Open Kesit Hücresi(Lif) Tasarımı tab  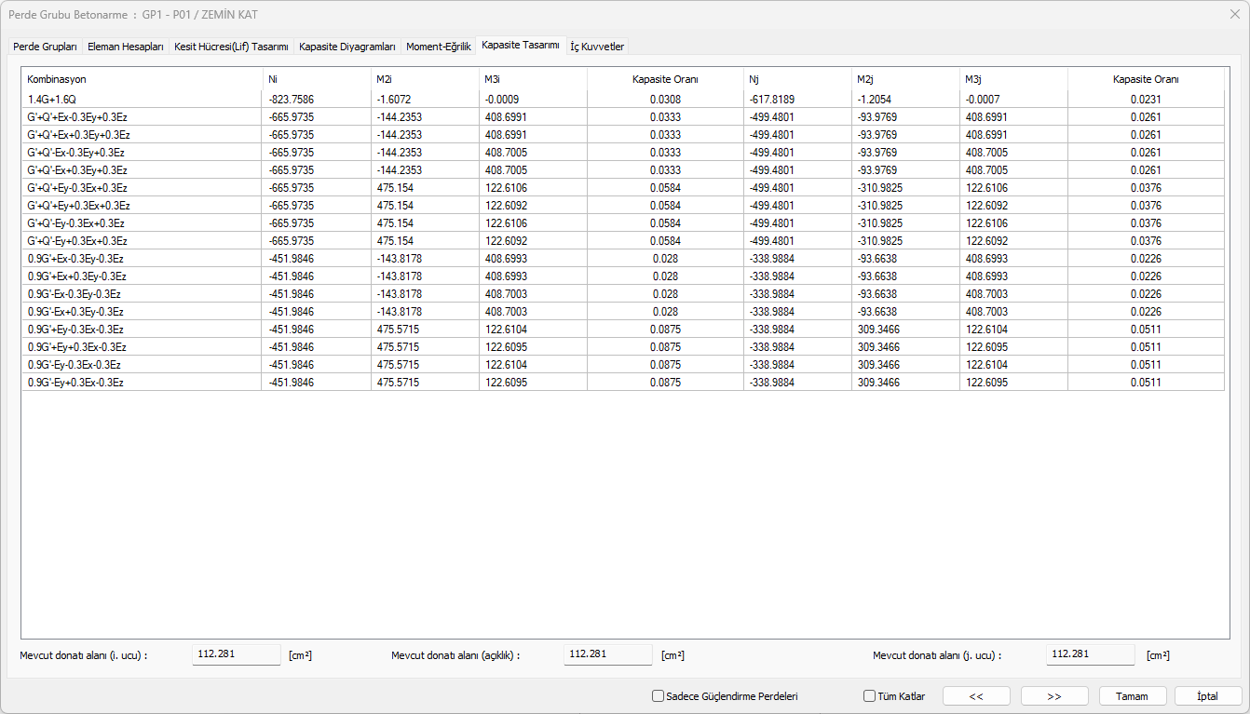click(x=231, y=47)
